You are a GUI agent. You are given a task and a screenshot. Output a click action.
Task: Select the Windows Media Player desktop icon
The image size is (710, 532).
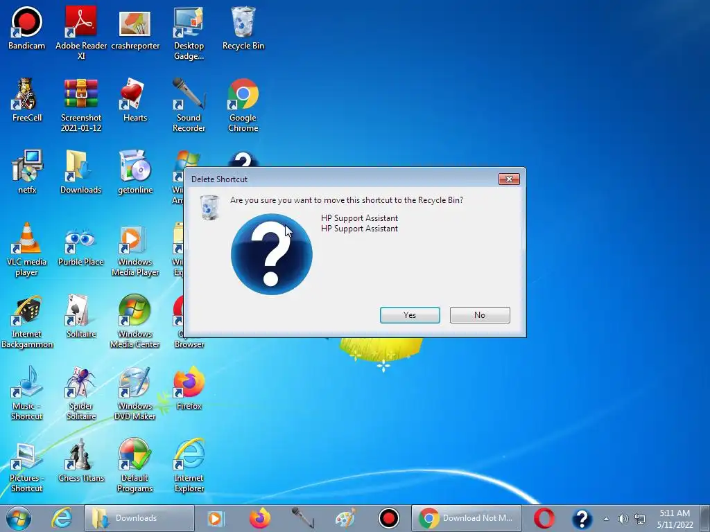click(135, 249)
